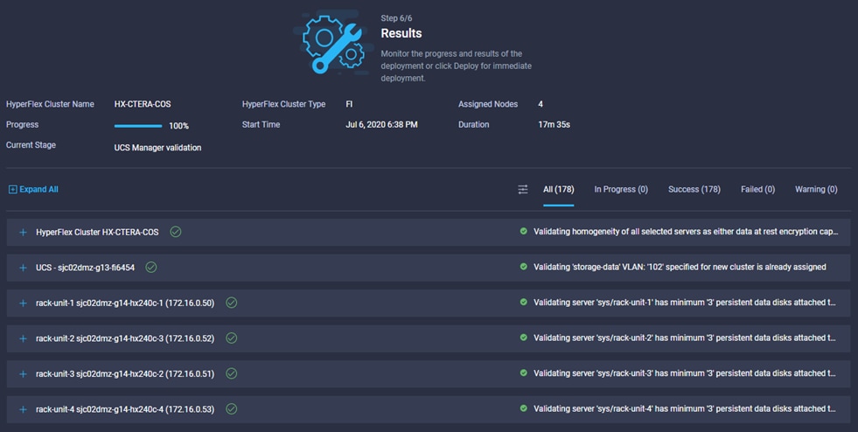
Task: Expand the rack-unit-3 row
Action: click(23, 374)
